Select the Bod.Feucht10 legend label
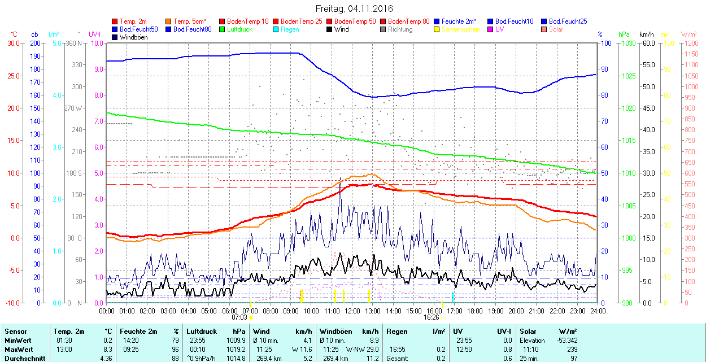The width and height of the screenshot is (706, 362). pyautogui.click(x=515, y=21)
